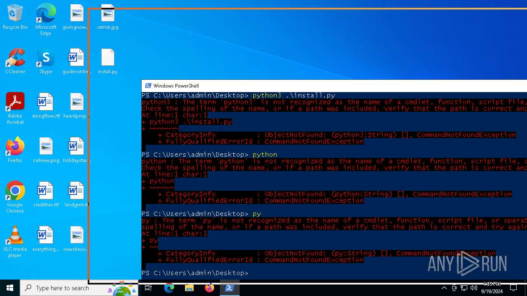Select the install.py file on the desktop
The width and height of the screenshot is (527, 296).
tap(107, 62)
